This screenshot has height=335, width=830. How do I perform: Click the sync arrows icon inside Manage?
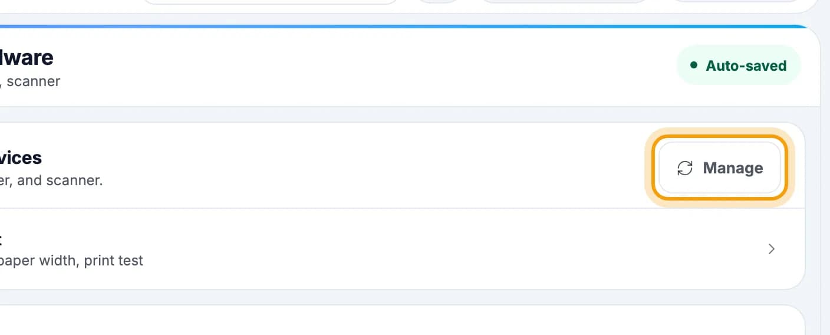[685, 168]
